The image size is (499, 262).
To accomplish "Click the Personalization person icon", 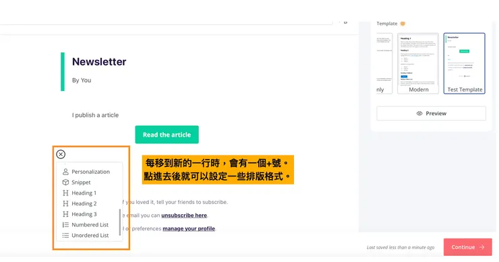I will 65,172.
